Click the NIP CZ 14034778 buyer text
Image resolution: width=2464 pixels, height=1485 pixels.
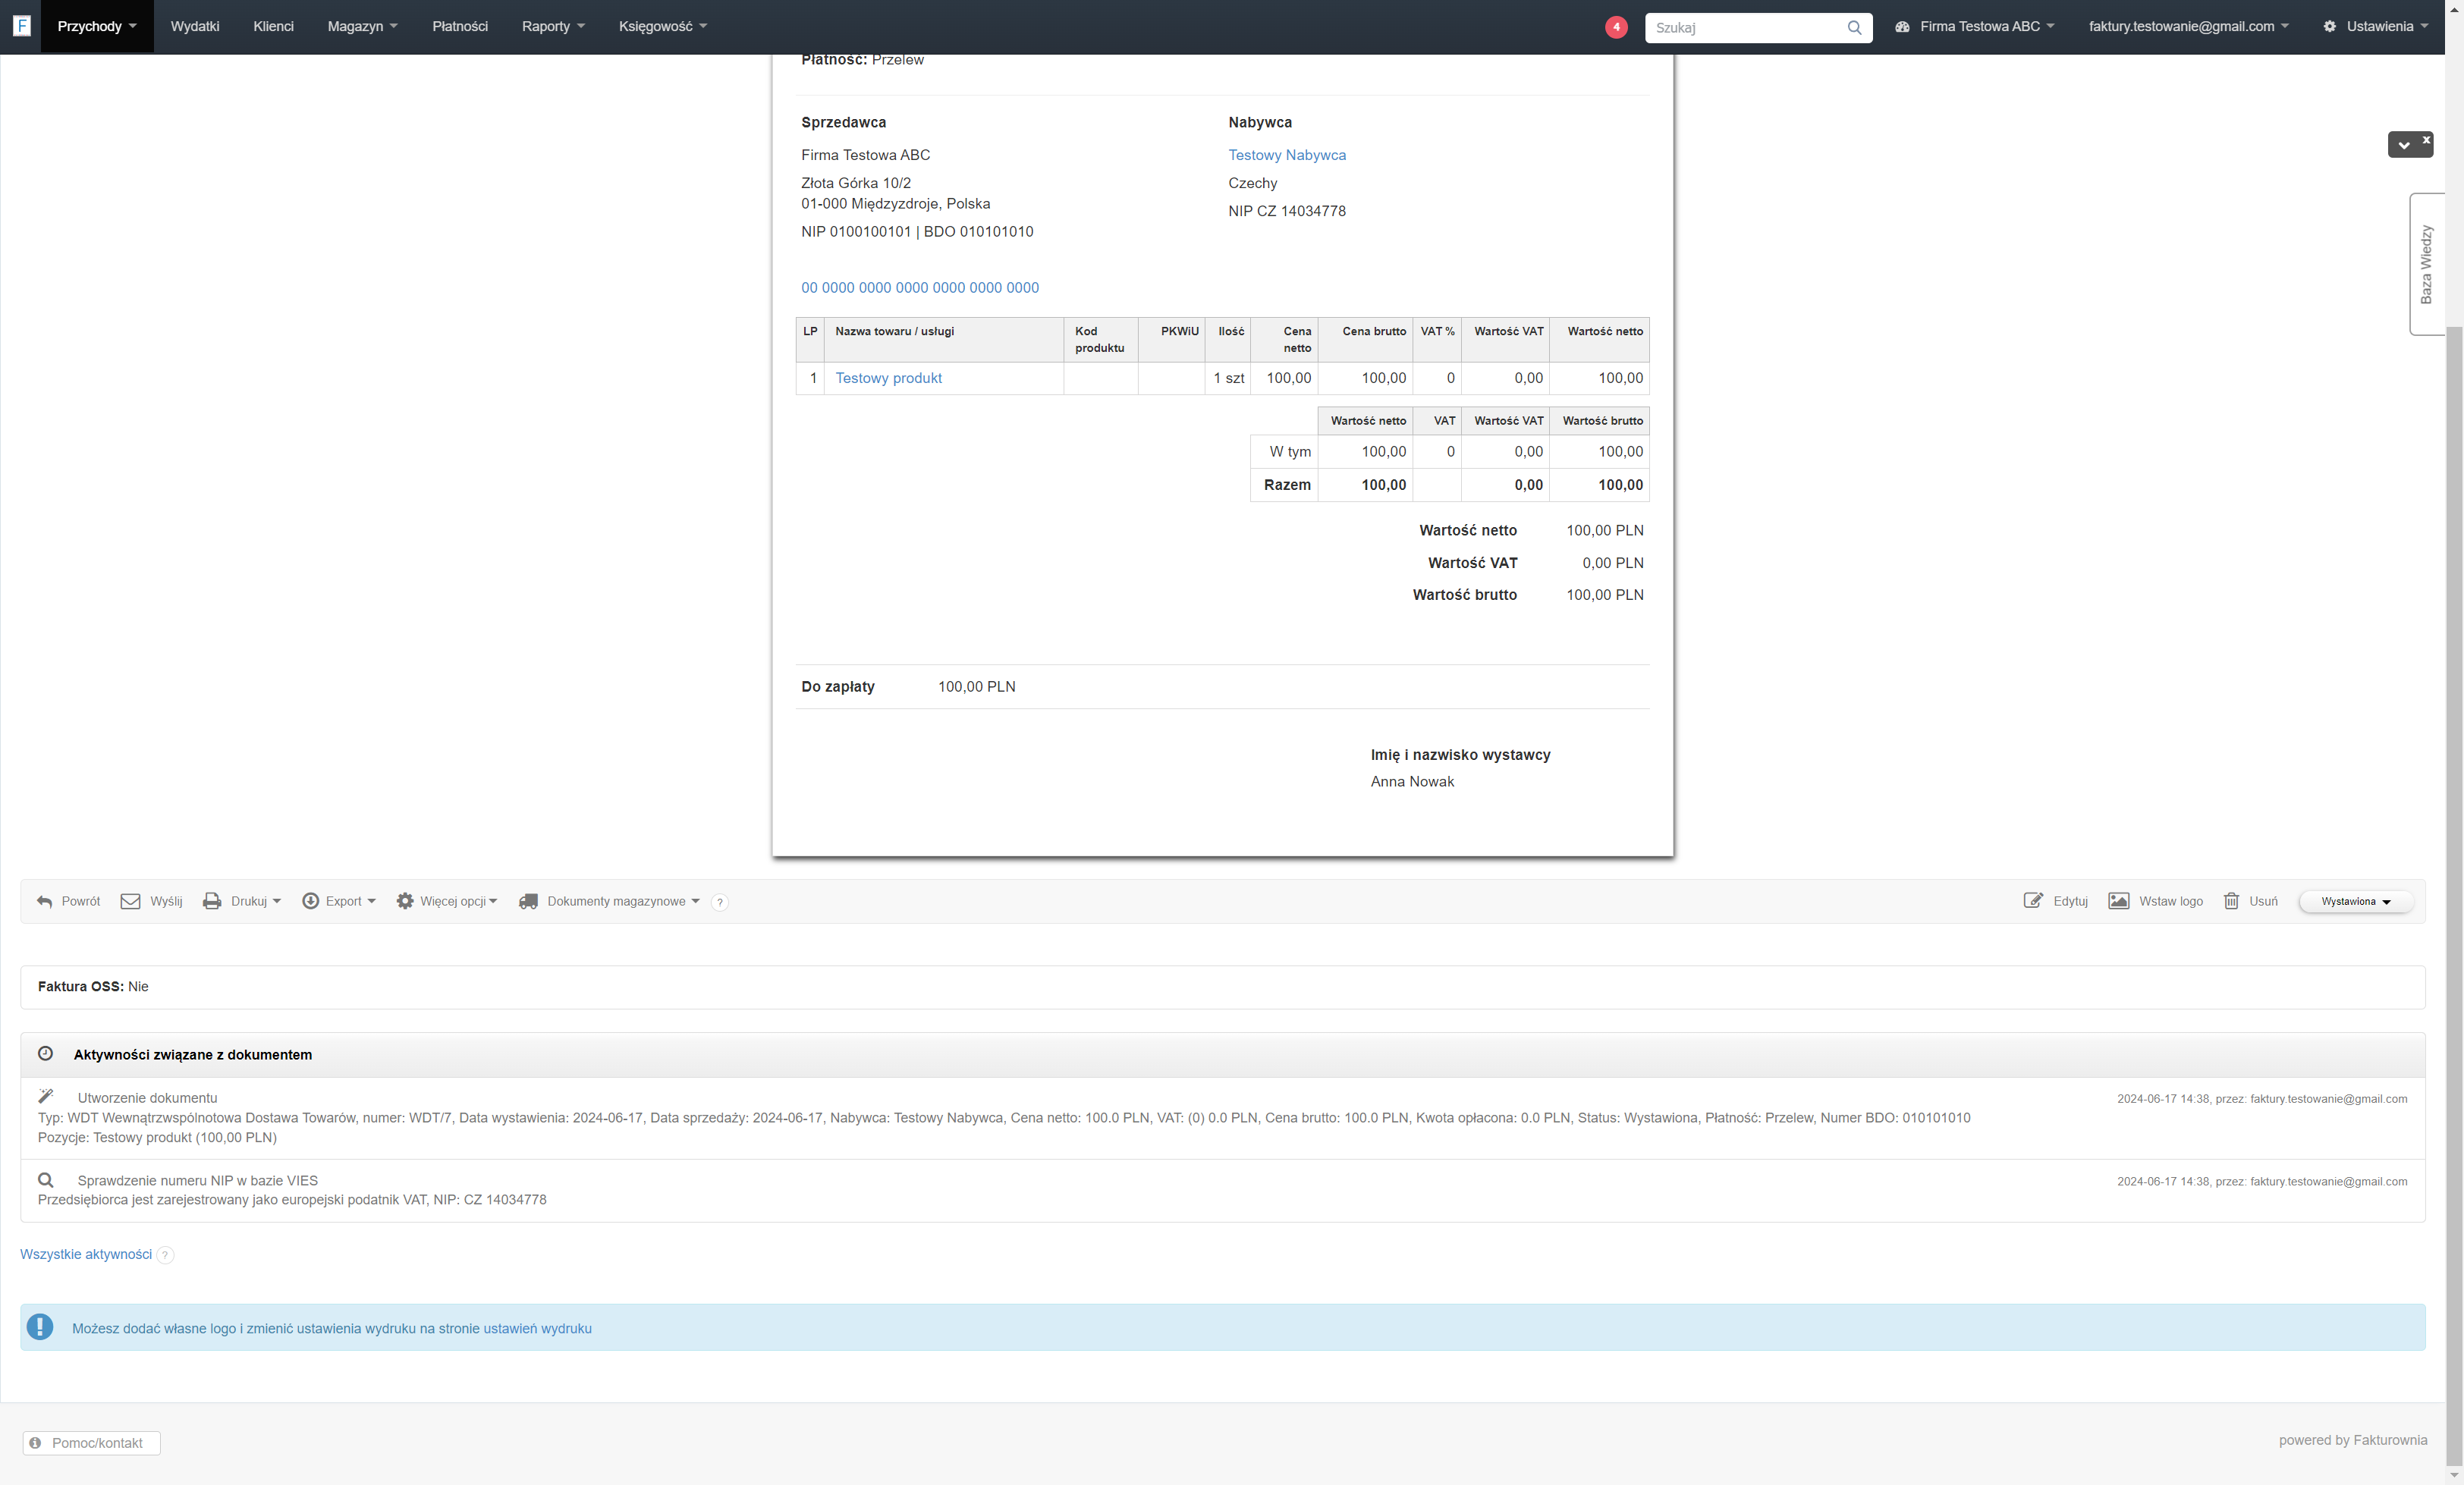[1287, 211]
